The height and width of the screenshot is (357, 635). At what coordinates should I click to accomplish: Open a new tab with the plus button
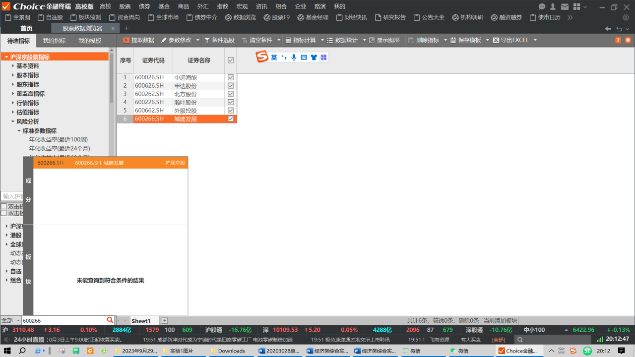point(127,28)
